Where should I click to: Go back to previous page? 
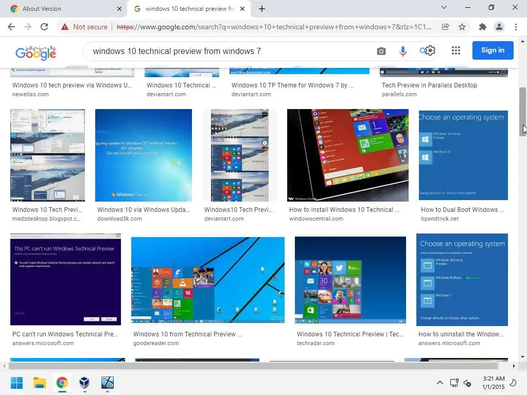(x=11, y=27)
